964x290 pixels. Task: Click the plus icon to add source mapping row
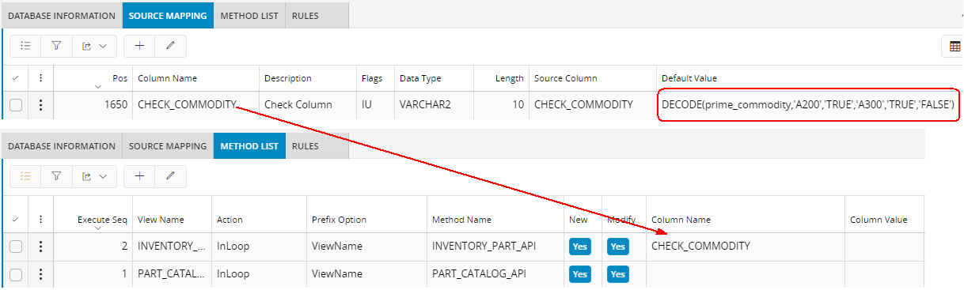(139, 46)
